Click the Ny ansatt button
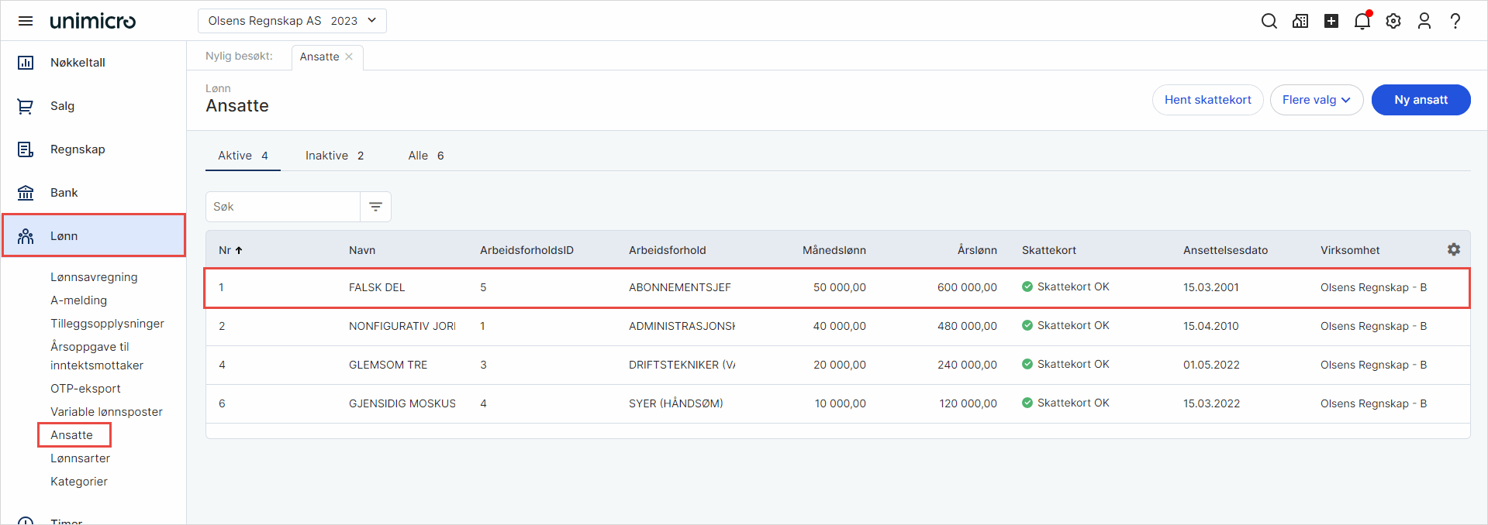Image resolution: width=1488 pixels, height=525 pixels. [x=1420, y=100]
